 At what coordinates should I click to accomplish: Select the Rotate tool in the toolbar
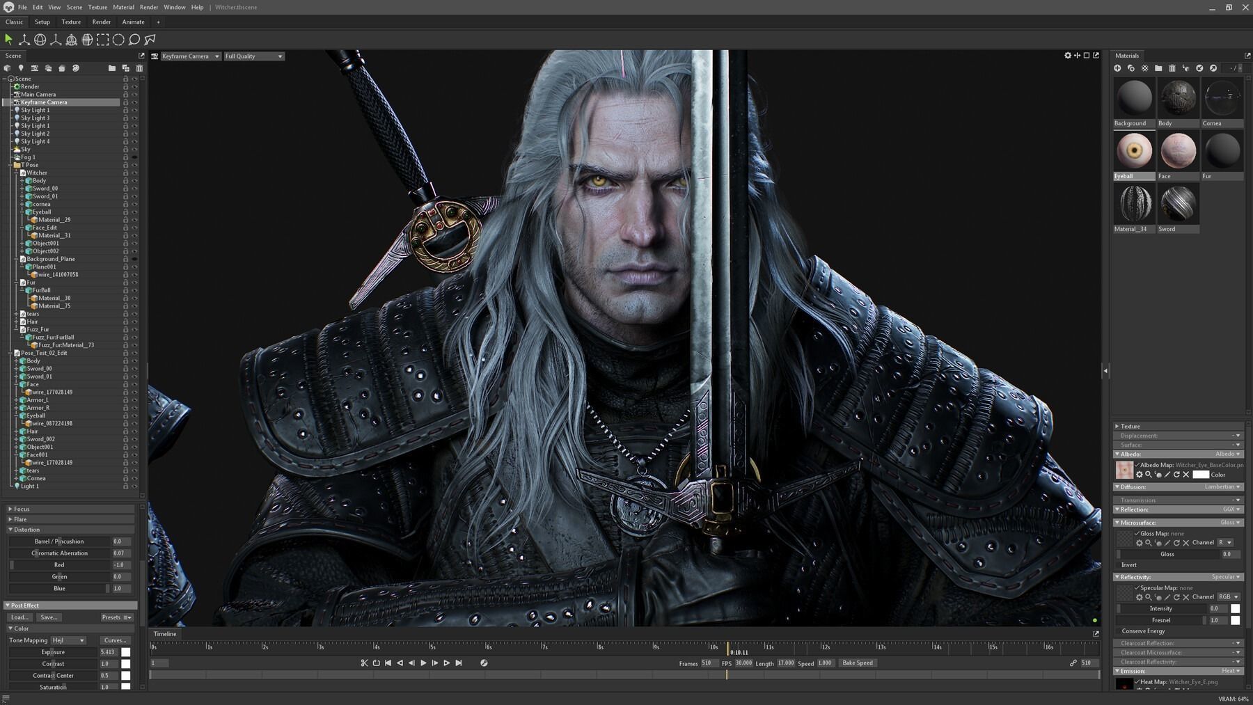click(40, 40)
